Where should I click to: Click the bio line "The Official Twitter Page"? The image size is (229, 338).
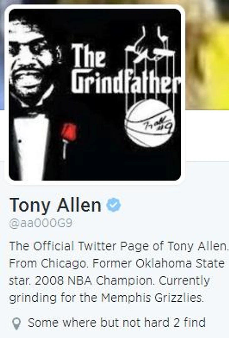(119, 246)
